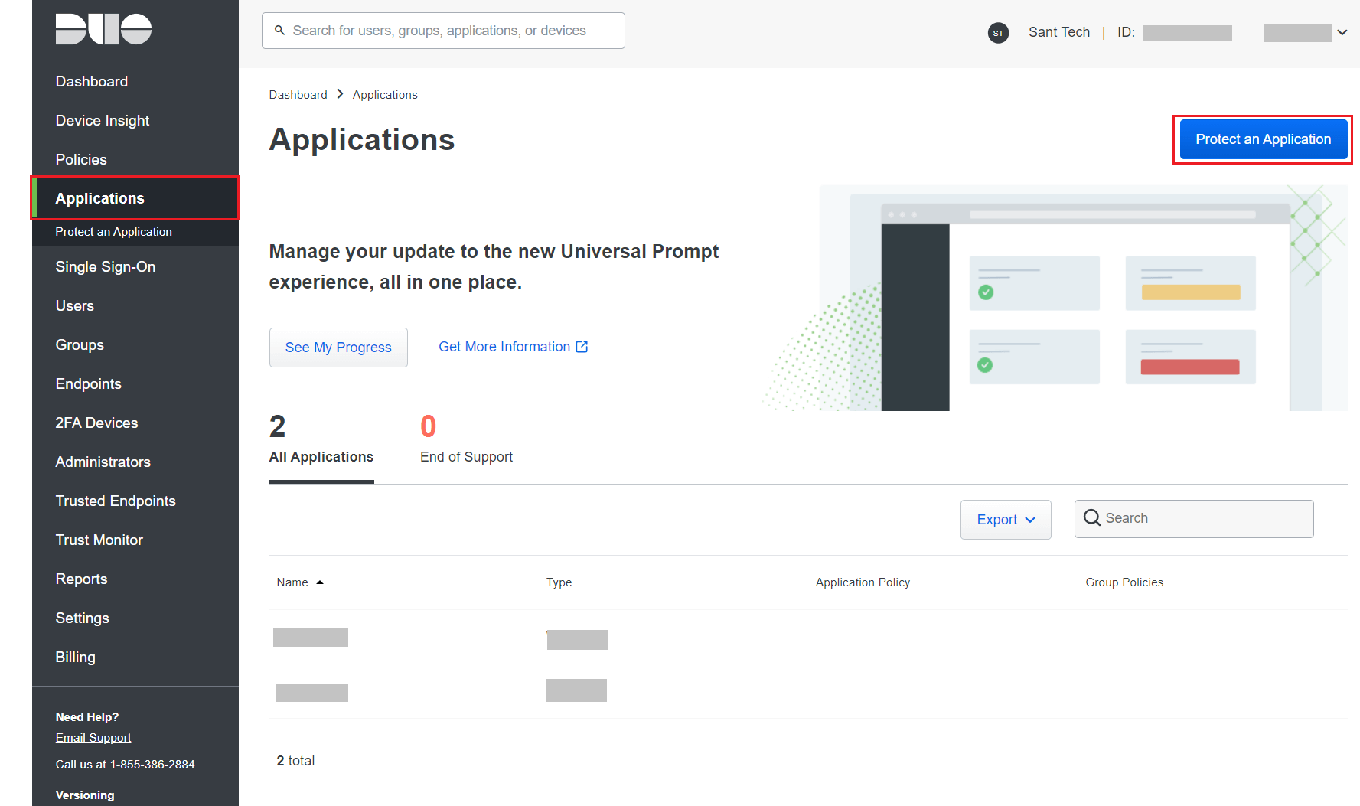Click the Duo logo
Viewport: 1360px width, 806px height.
[x=103, y=29]
